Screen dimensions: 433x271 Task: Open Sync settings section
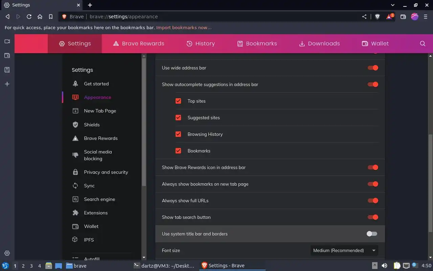[89, 186]
